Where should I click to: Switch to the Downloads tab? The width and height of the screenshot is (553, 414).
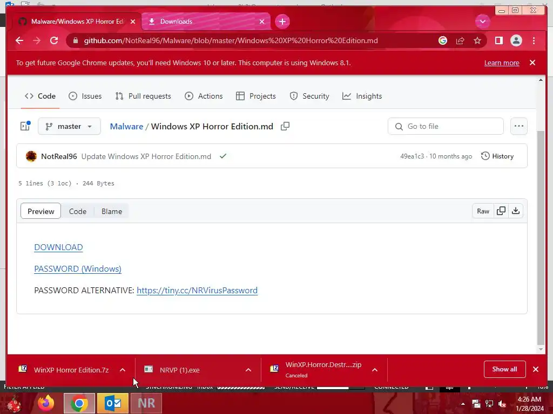tap(206, 22)
